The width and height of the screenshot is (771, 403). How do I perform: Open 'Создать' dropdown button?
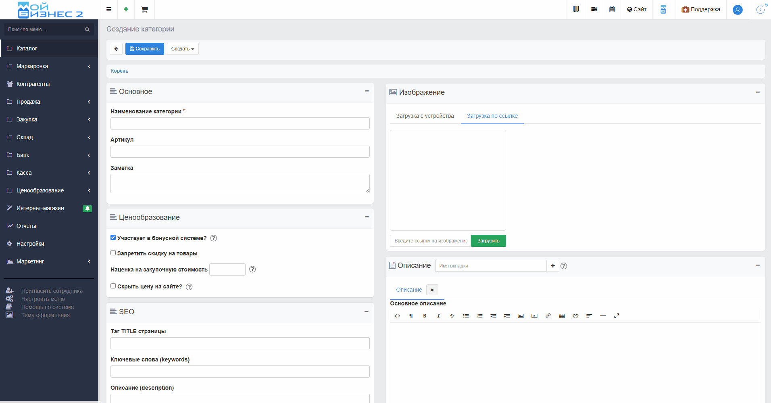pos(183,49)
